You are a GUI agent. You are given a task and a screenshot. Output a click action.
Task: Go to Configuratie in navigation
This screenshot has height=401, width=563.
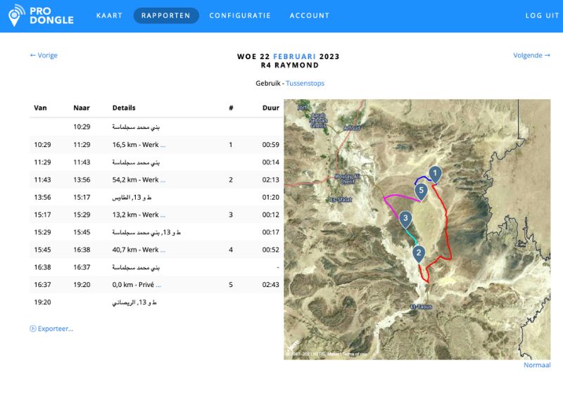(x=240, y=15)
